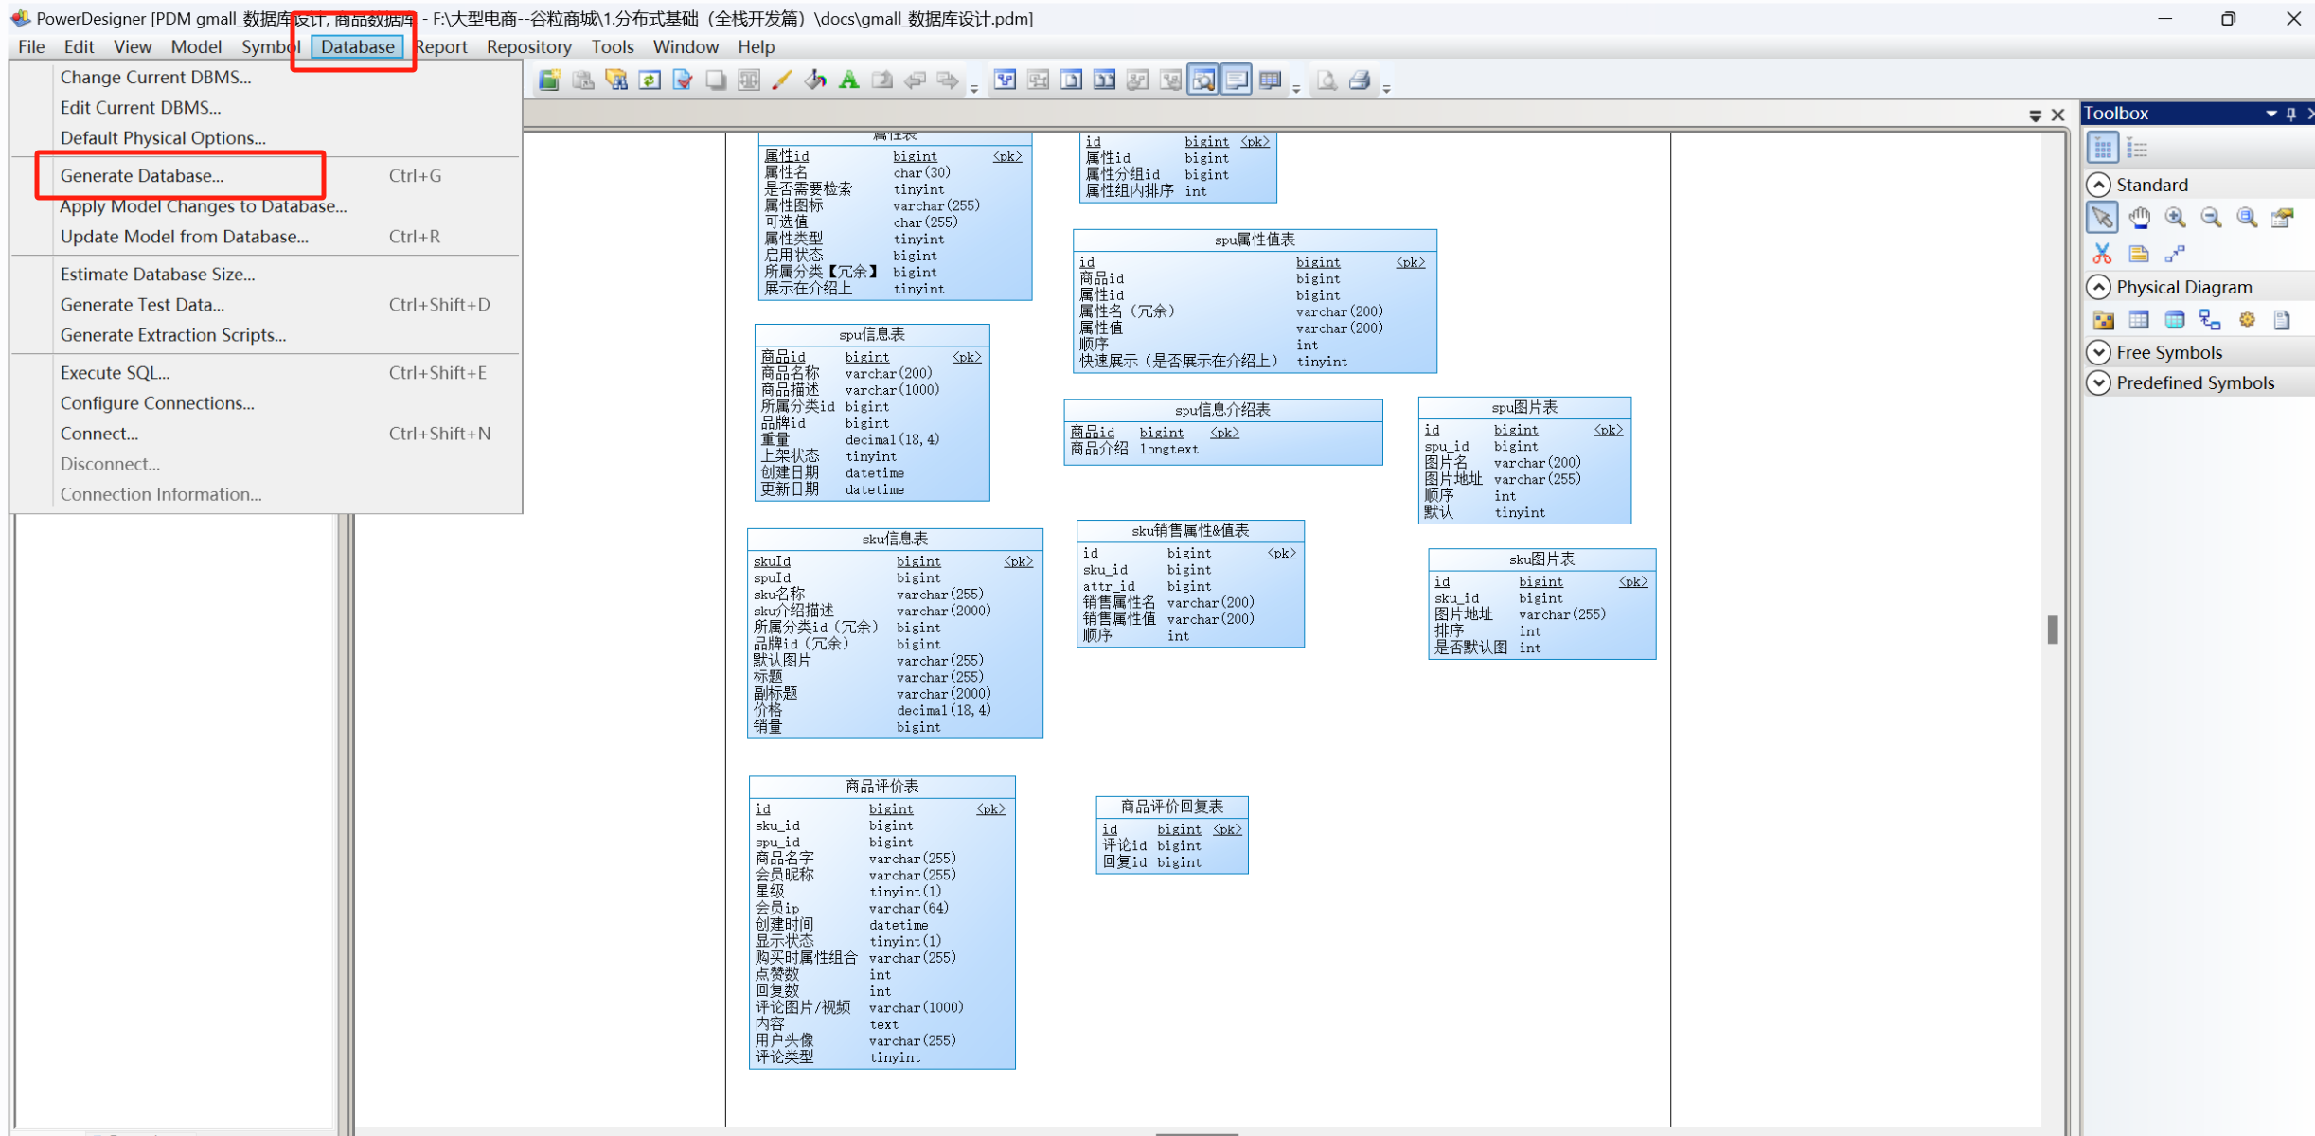Select the scissors Delete tool
Screen dimensions: 2315x1136
(2102, 254)
